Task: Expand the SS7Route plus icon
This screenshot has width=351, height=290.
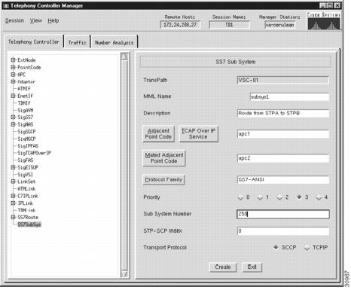Action: [x=13, y=217]
